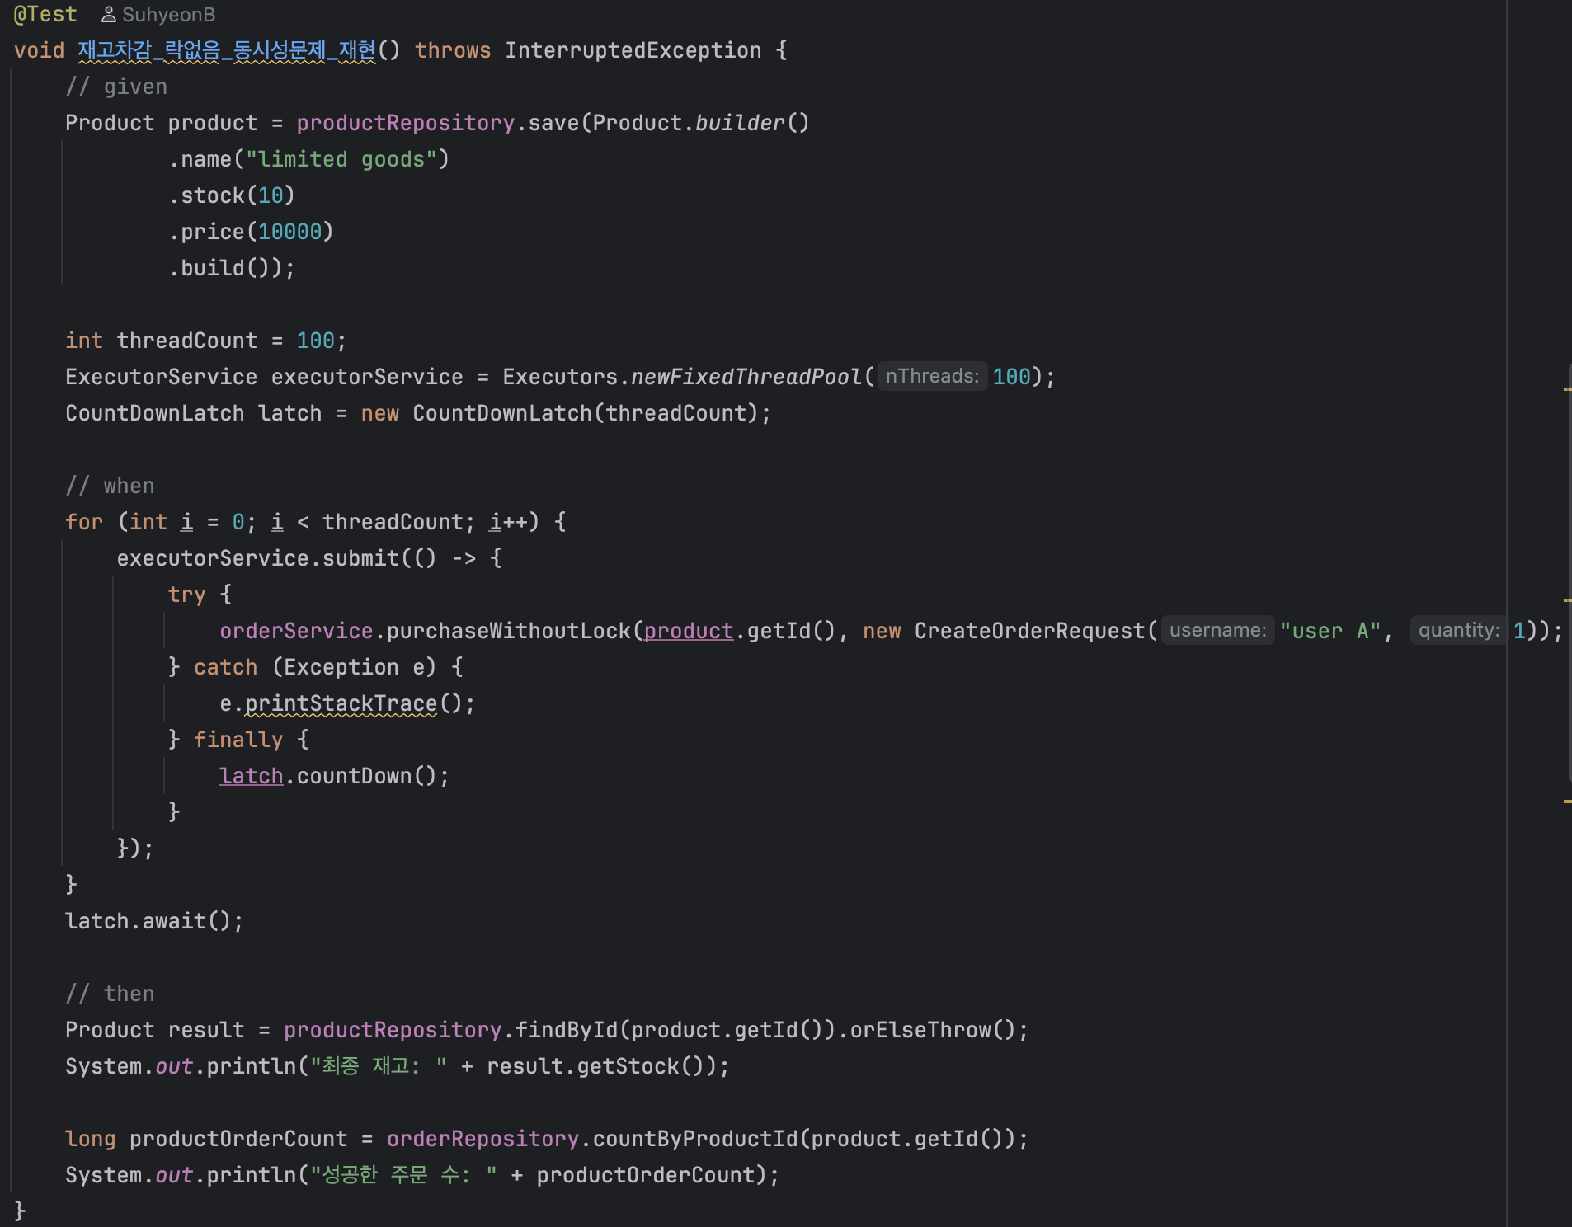Click the finally keyword
The width and height of the screenshot is (1572, 1227).
coord(238,740)
